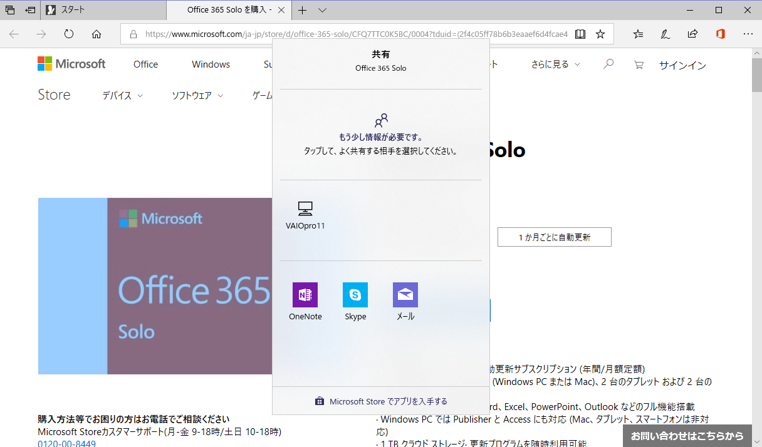The width and height of the screenshot is (762, 447).
Task: Share using the メール app
Action: click(405, 301)
